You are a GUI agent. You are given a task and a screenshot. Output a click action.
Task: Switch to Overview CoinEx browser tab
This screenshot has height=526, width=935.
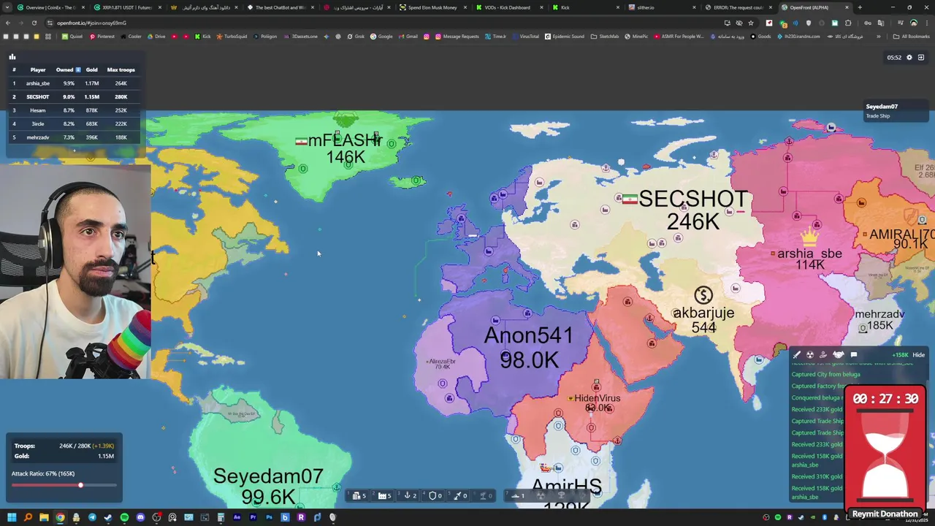50,7
